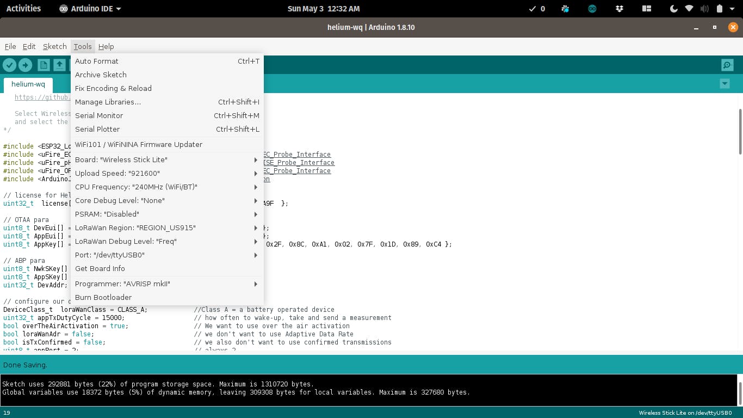The height and width of the screenshot is (418, 743).
Task: Click the Slack tray icon
Action: (x=566, y=9)
